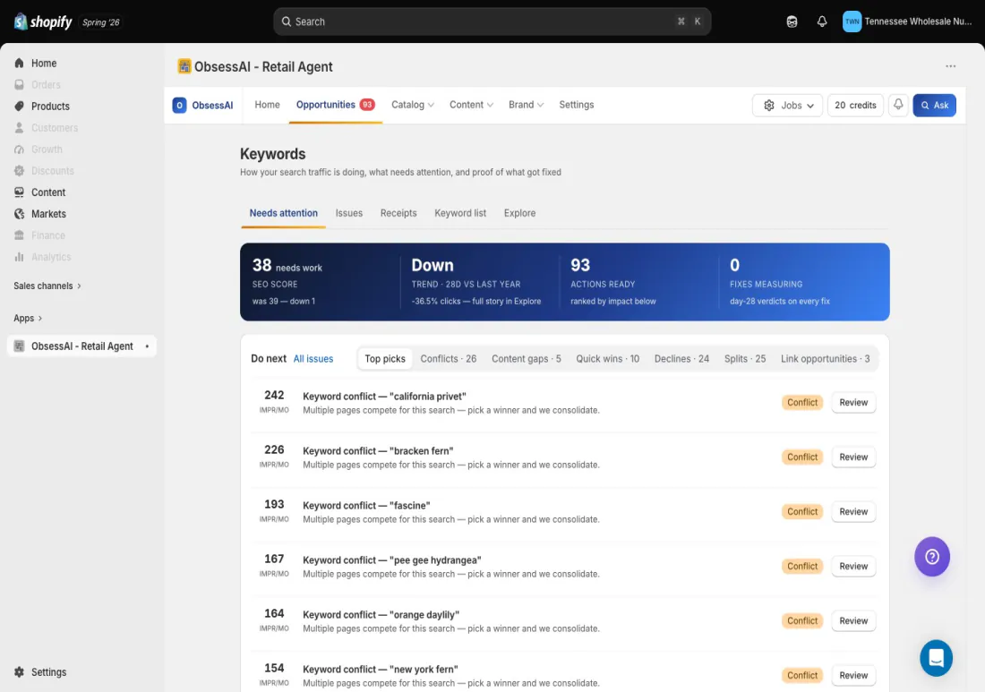Review the california privet conflict
Viewport: 985px width, 692px height.
(853, 403)
